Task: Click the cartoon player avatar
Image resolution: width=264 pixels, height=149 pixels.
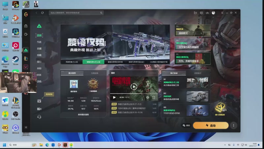Action: click(x=74, y=84)
